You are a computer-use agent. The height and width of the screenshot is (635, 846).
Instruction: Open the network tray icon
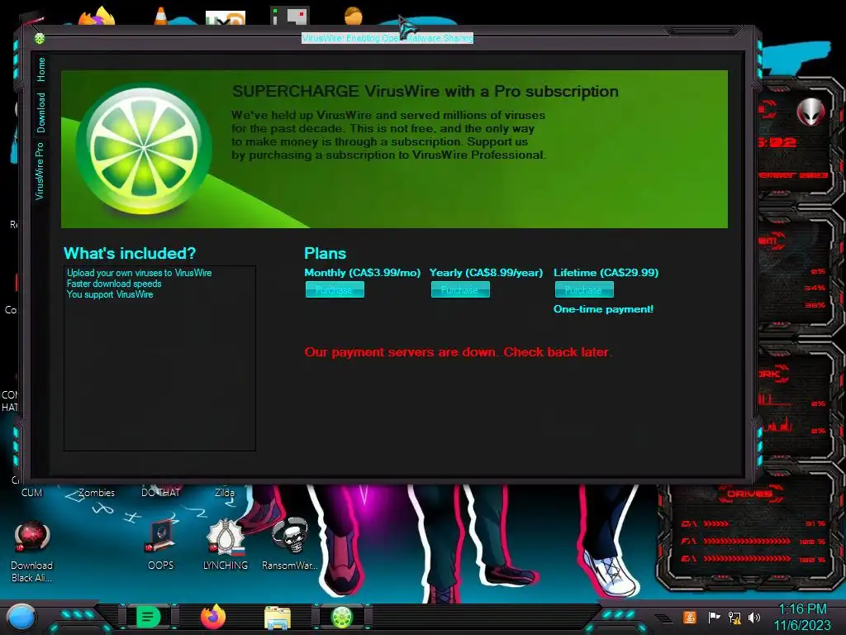734,617
